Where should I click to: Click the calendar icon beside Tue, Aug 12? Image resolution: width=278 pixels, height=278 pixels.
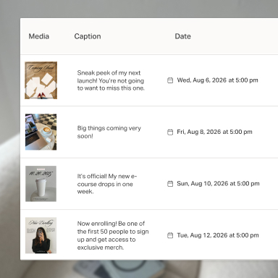[x=170, y=235]
